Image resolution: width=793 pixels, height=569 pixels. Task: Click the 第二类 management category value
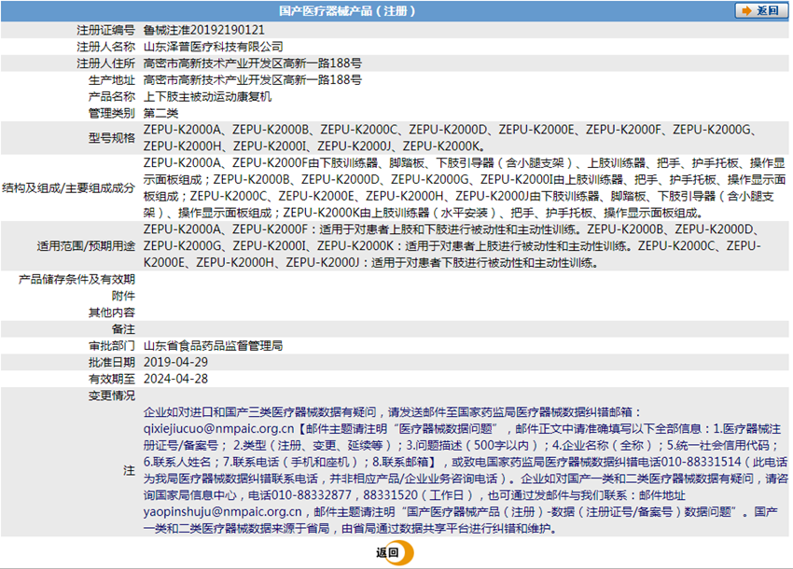tap(160, 113)
